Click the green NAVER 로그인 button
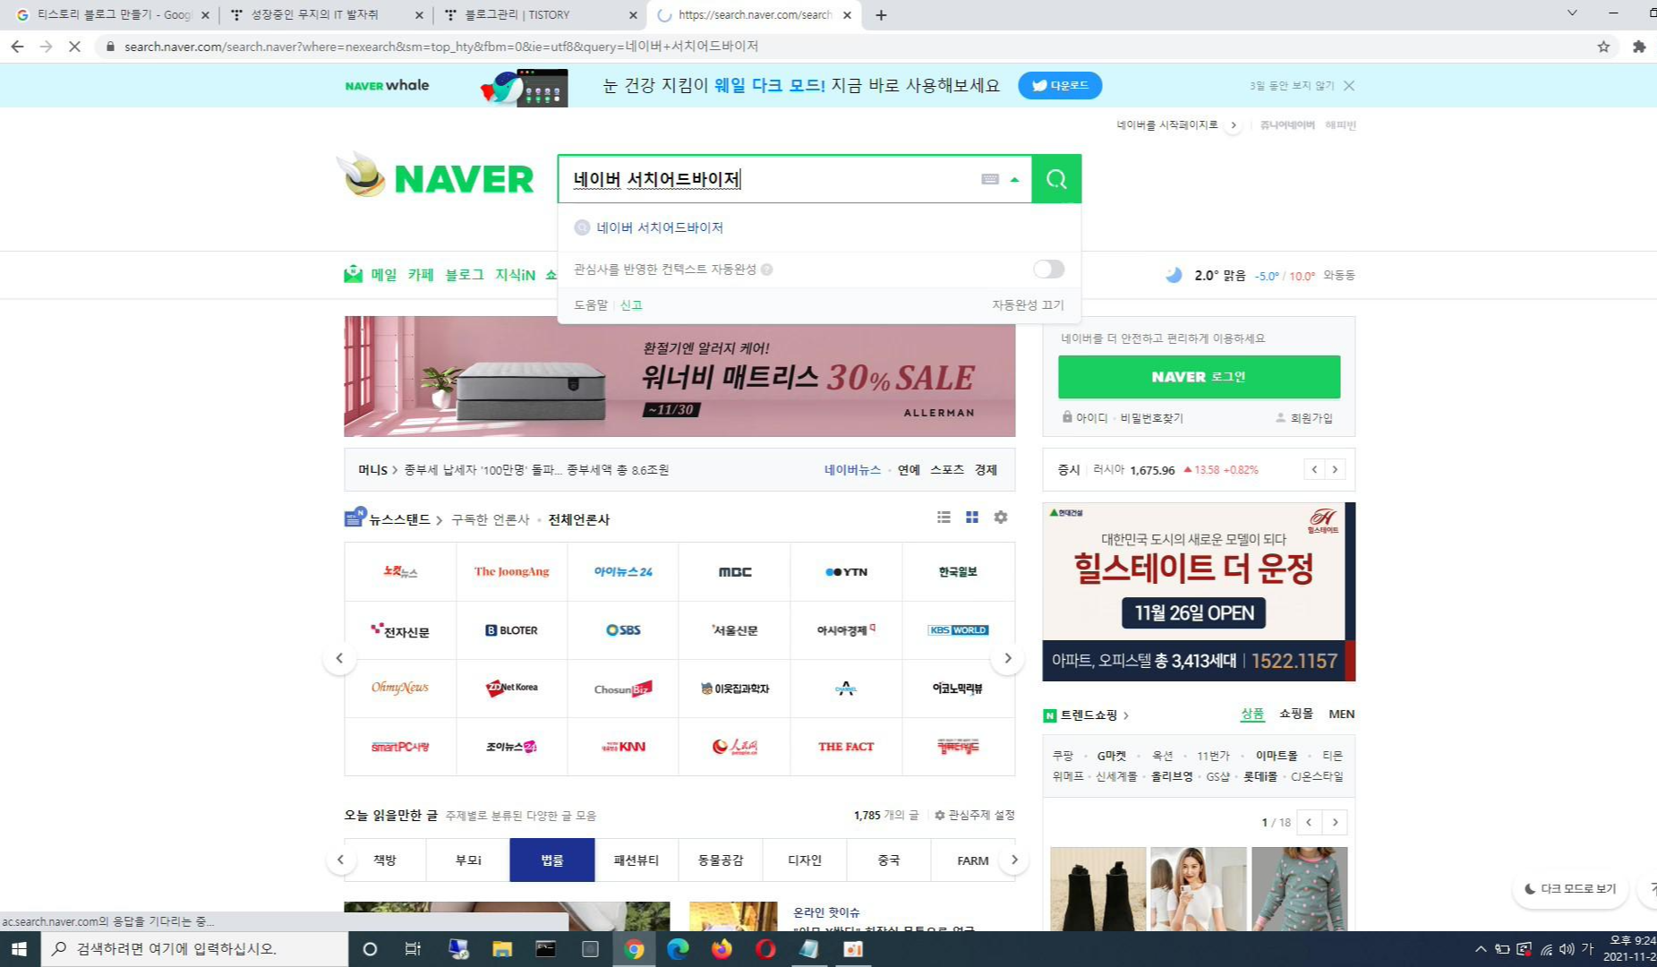1657x967 pixels. tap(1199, 377)
